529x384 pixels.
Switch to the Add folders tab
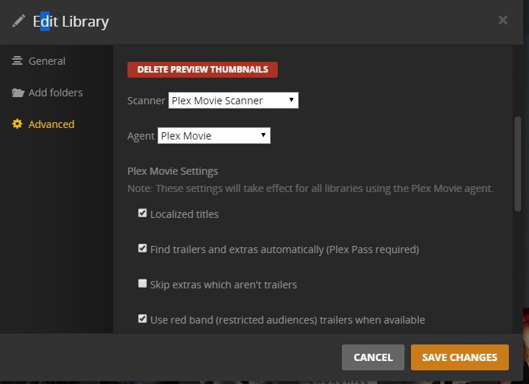coord(55,93)
